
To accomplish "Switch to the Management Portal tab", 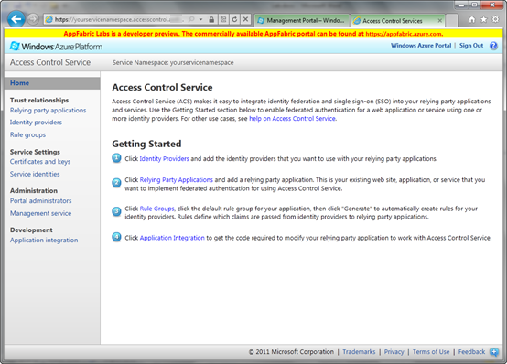I will point(302,20).
